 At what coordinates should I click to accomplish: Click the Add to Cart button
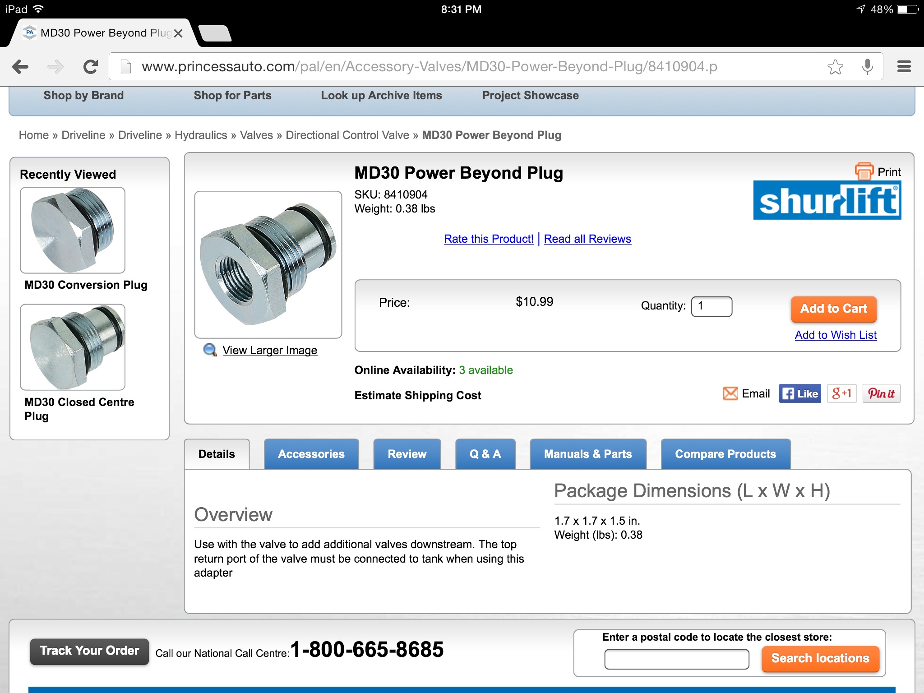(833, 309)
